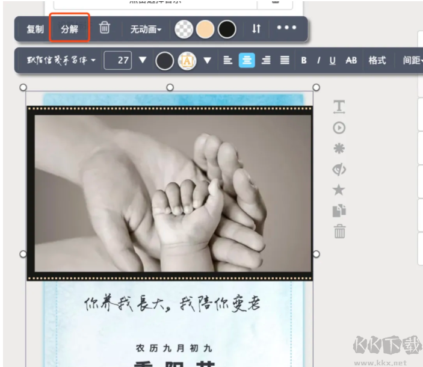The height and width of the screenshot is (367, 423).
Task: Toggle bold formatting B
Action: [304, 60]
